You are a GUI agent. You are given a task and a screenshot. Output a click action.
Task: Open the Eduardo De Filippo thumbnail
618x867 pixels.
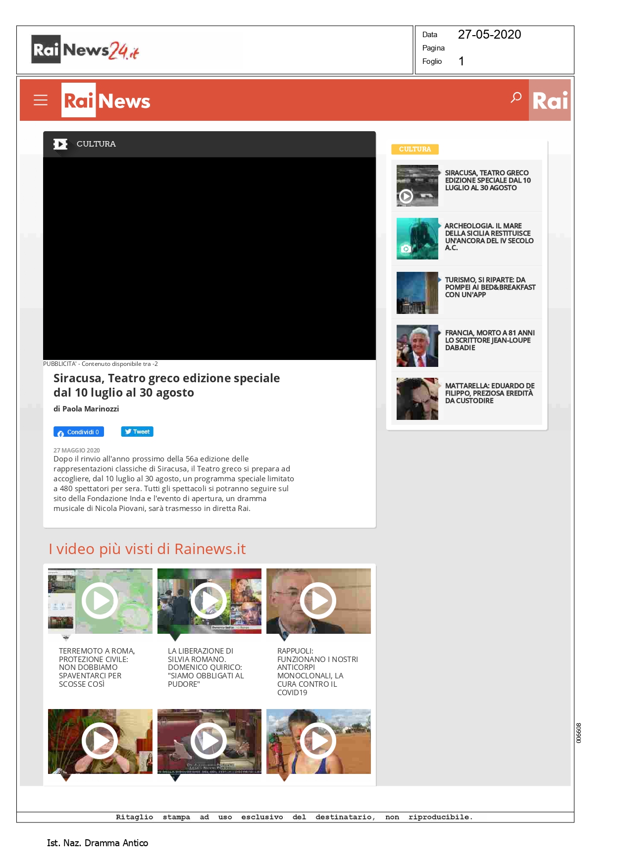(417, 399)
